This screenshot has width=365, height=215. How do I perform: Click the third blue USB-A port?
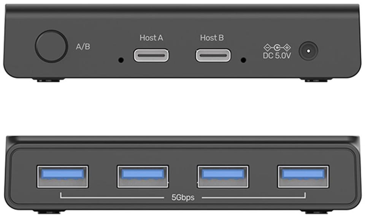tap(223, 177)
